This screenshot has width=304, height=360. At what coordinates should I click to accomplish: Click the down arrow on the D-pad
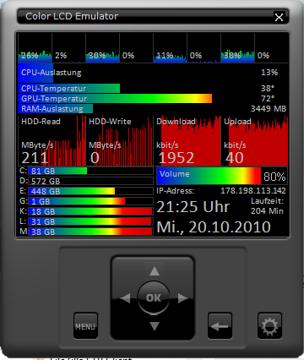155,326
